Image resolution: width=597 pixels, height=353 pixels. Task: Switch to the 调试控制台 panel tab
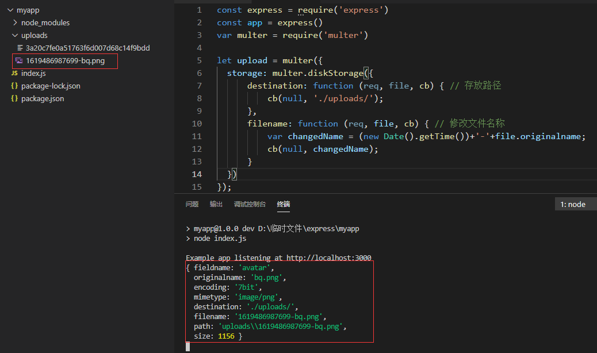[x=250, y=204]
